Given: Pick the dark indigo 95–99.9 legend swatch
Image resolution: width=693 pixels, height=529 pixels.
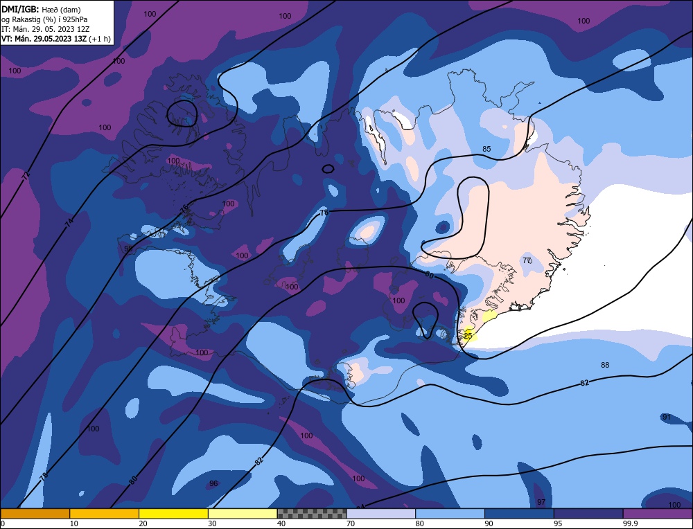Looking at the screenshot, I should (x=588, y=513).
